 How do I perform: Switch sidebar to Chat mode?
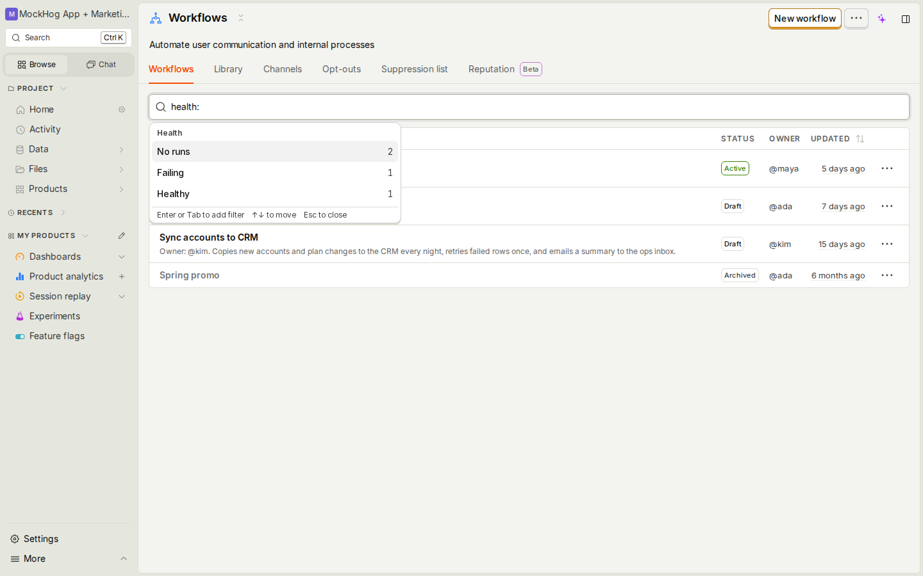coord(101,65)
